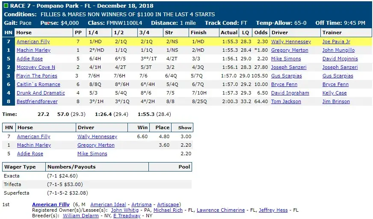Open the Mccovey Cove N horse page
This screenshot has height=219, width=373.
[36, 67]
